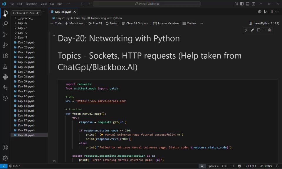Click Spaces: 4 indentation setting
Image resolution: width=282 pixels, height=169 pixels.
tap(213, 166)
